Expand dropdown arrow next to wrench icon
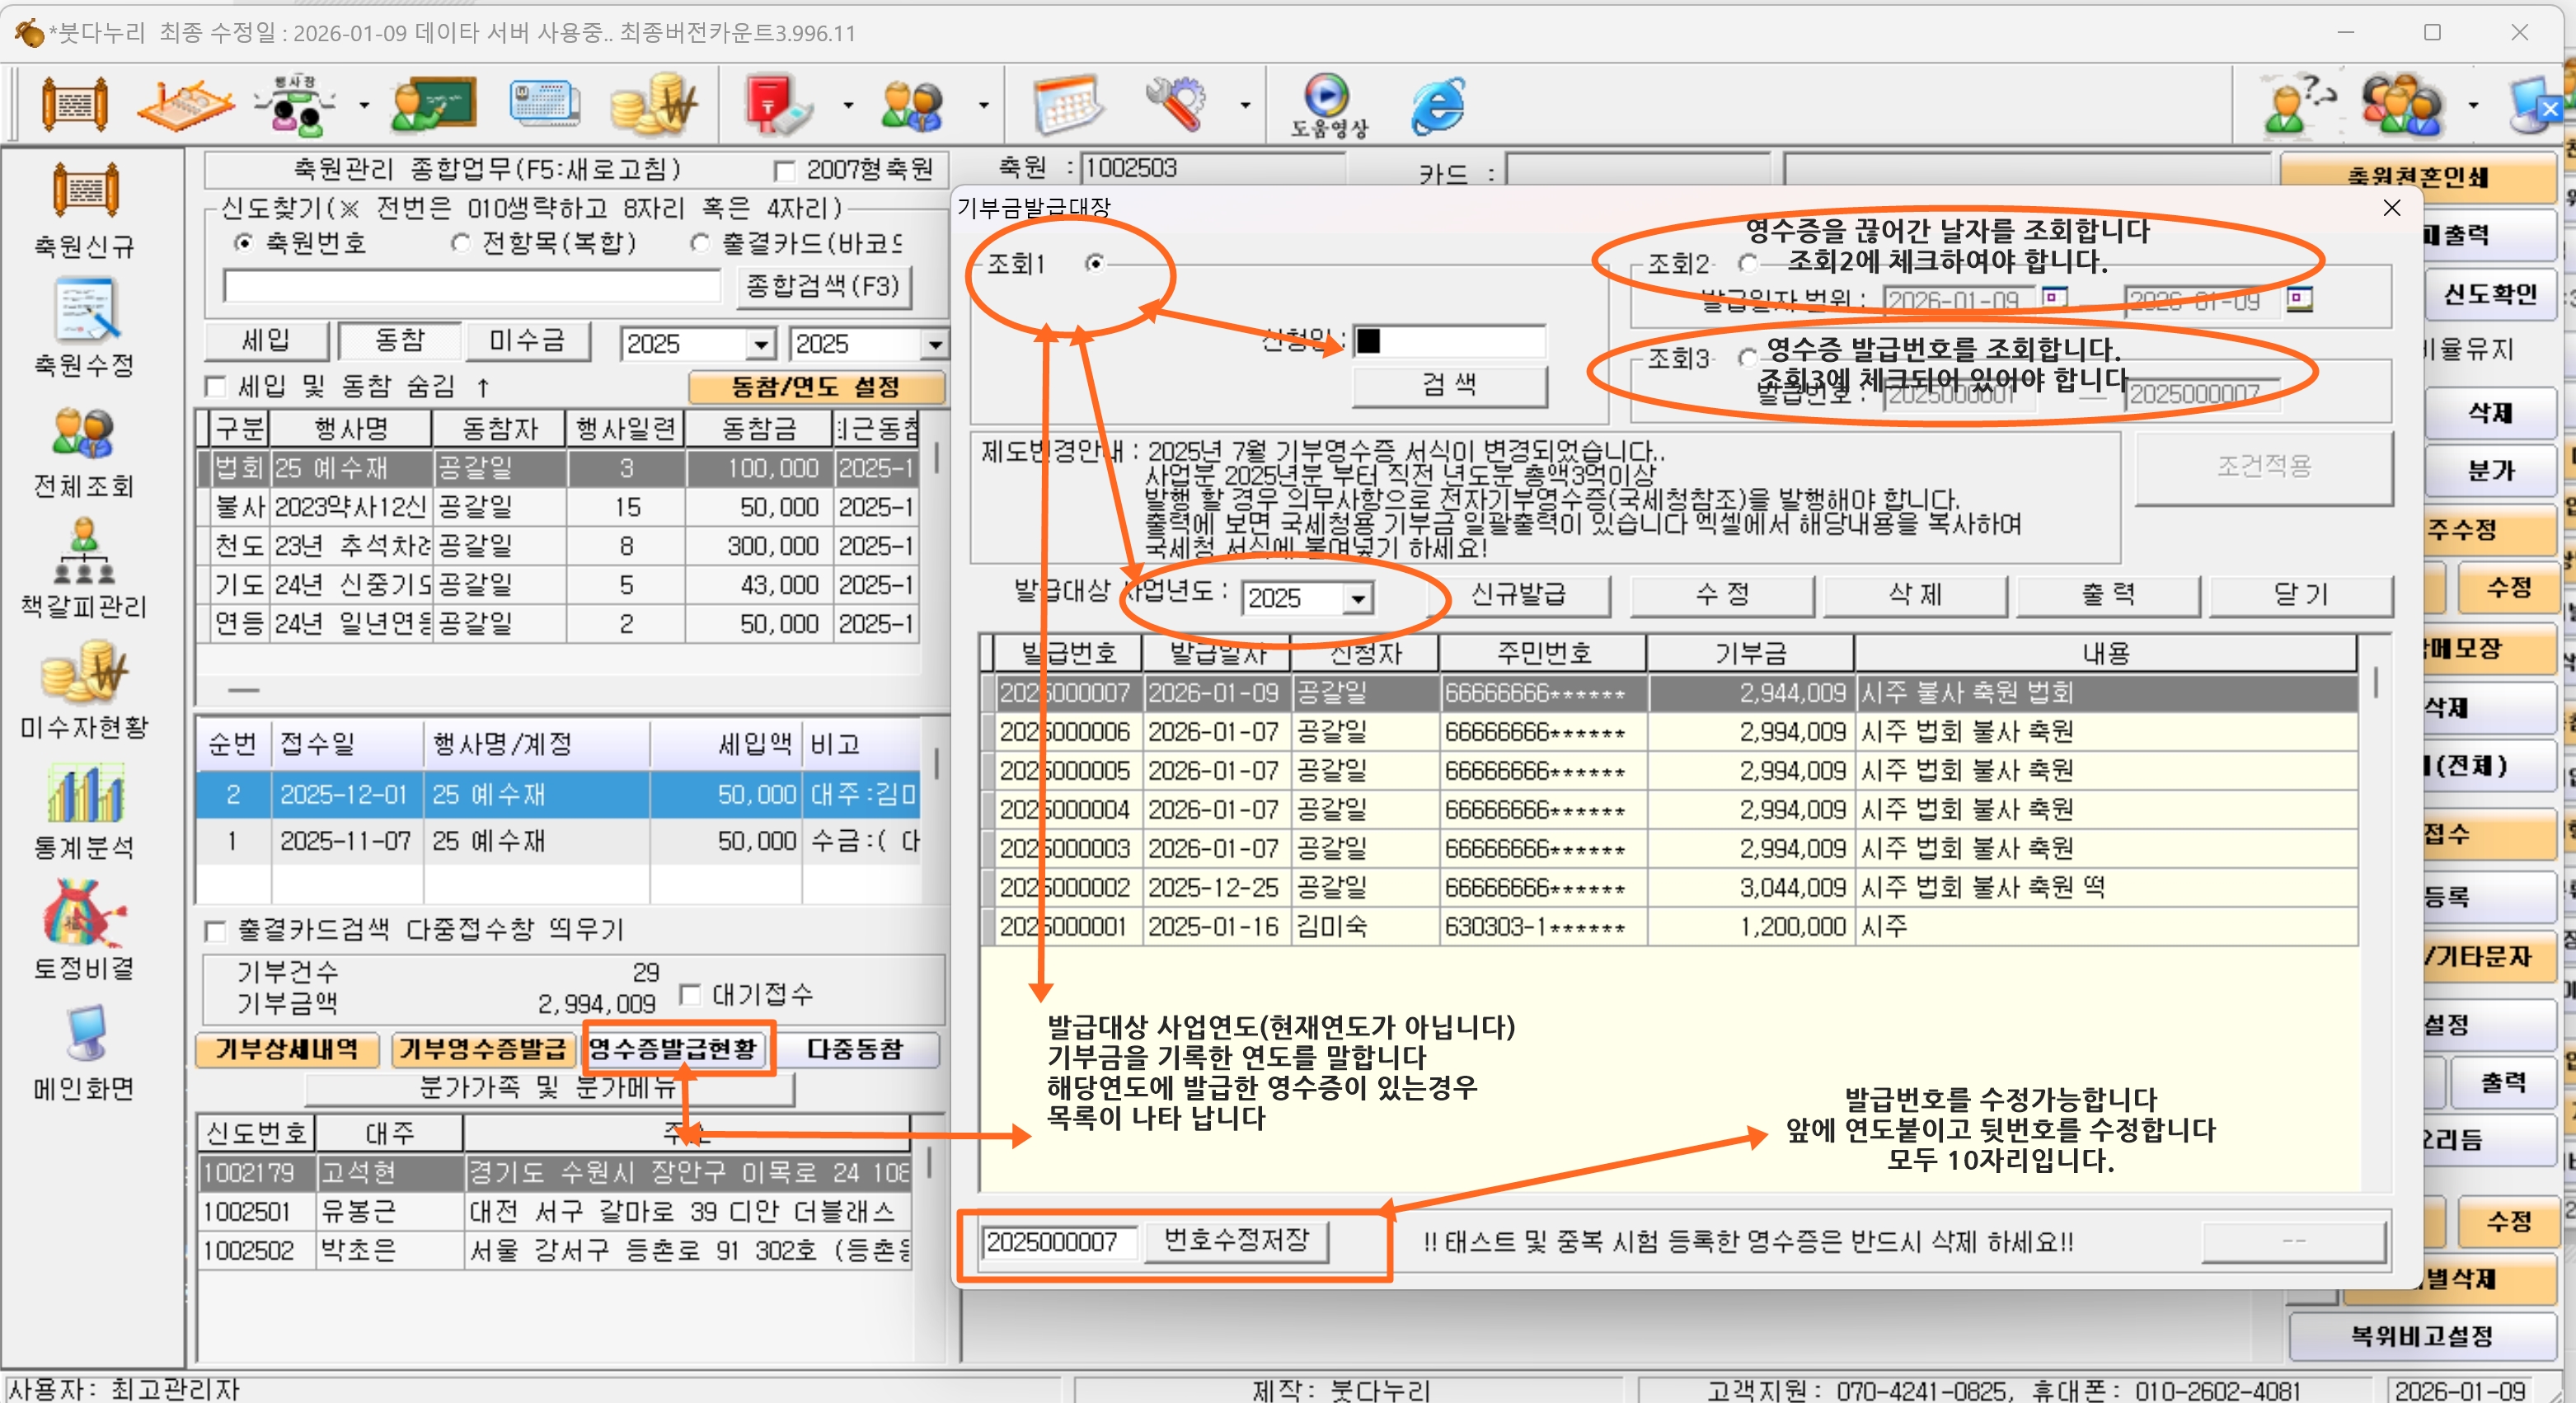 tap(1245, 105)
